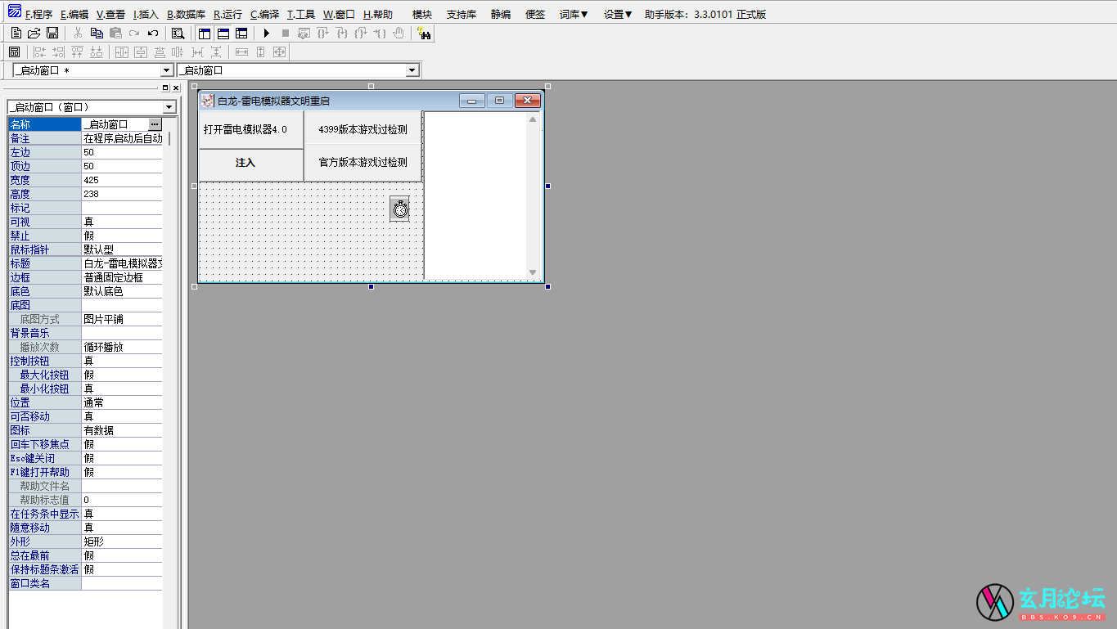Click list box scrollbar up arrow
Screen dimensions: 1117x629
[533, 119]
